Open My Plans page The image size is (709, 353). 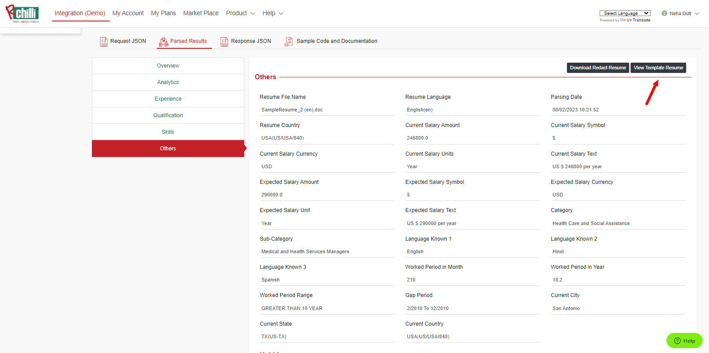(164, 13)
